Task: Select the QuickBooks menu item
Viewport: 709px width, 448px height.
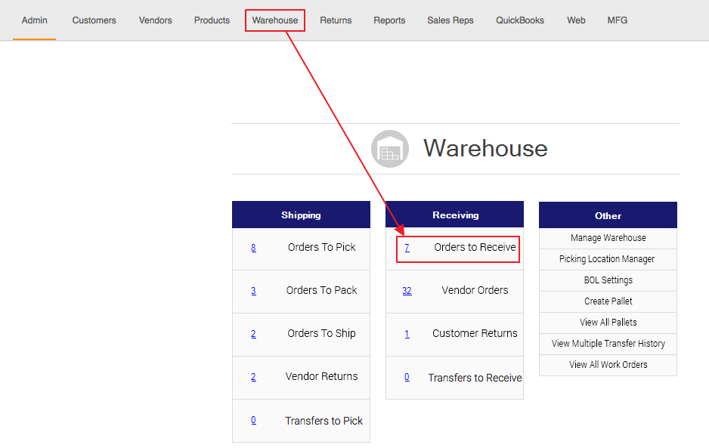Action: [520, 20]
